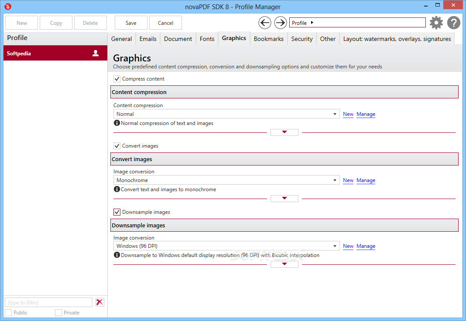Select the Softpedia profile in the list
Viewport: 466px width, 321px height.
click(x=55, y=53)
